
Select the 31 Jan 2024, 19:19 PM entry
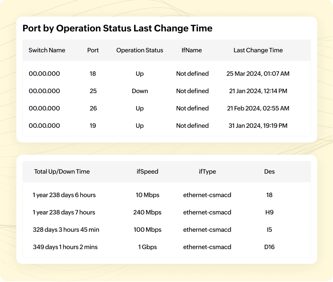(x=258, y=125)
